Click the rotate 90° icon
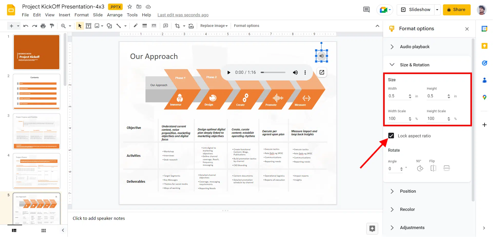 coord(420,168)
